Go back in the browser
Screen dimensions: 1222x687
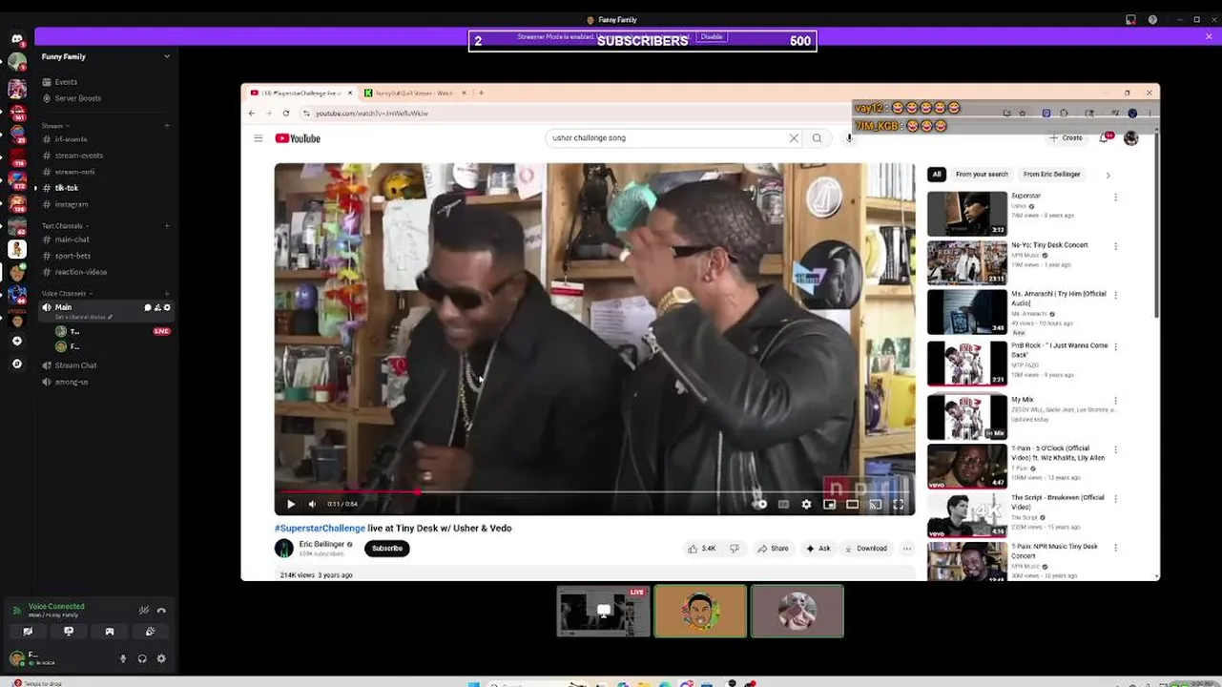coord(252,114)
